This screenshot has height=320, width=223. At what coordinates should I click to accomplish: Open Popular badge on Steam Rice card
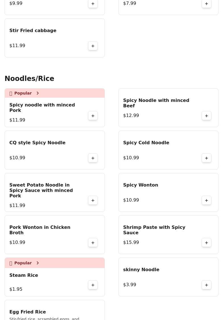pyautogui.click(x=23, y=263)
